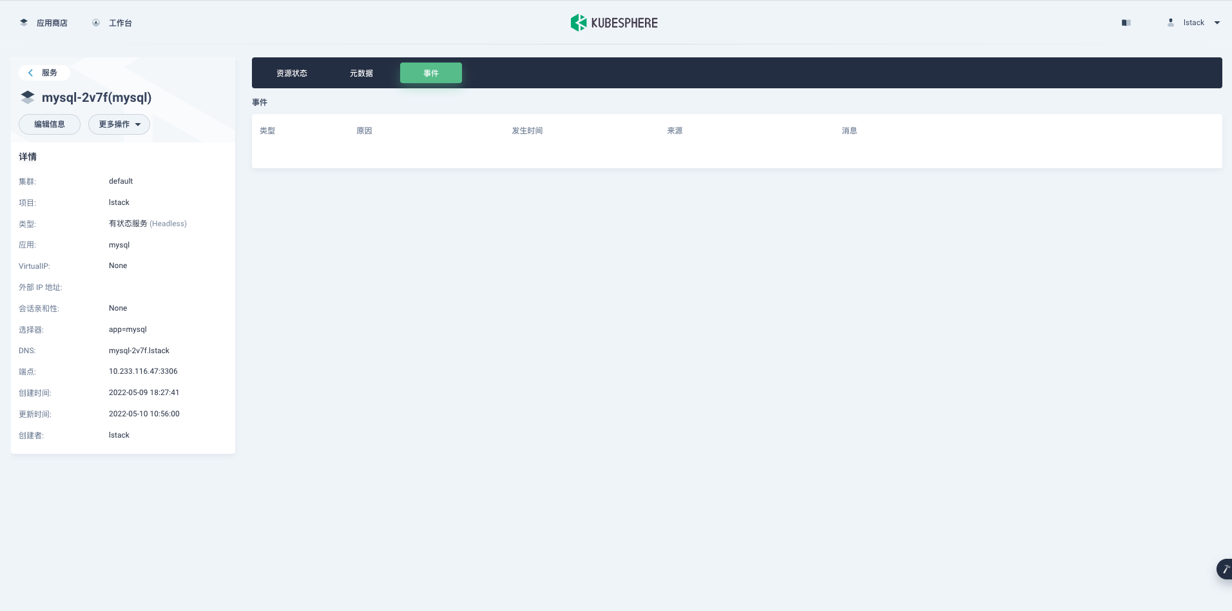Open the 应用商店 link
The image size is (1232, 611).
(x=52, y=23)
